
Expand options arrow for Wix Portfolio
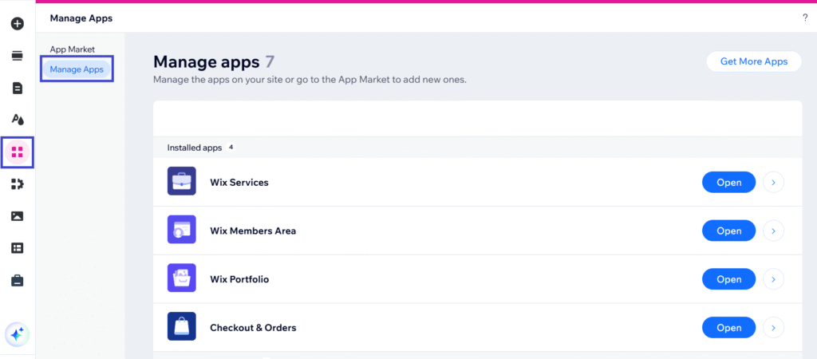click(773, 279)
